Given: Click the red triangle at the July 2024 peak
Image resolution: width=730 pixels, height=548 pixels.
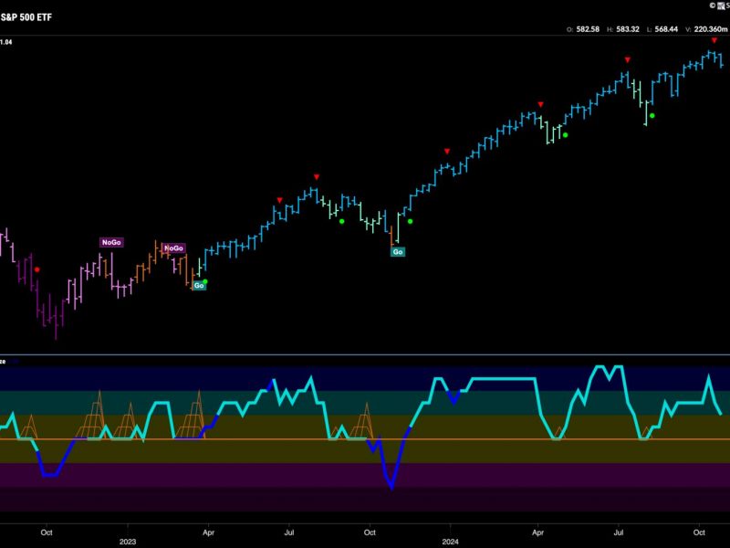Looking at the screenshot, I should tap(628, 59).
